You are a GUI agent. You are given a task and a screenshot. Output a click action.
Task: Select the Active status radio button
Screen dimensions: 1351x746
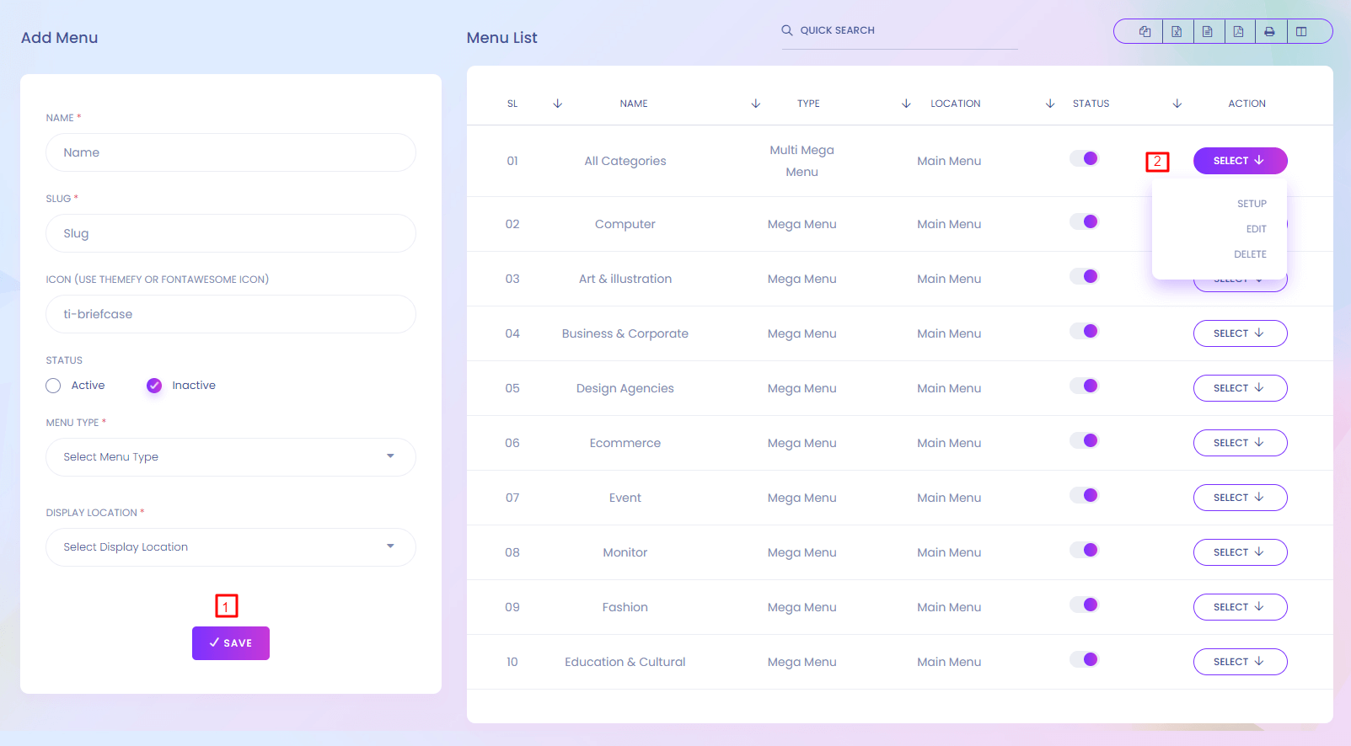[54, 386]
